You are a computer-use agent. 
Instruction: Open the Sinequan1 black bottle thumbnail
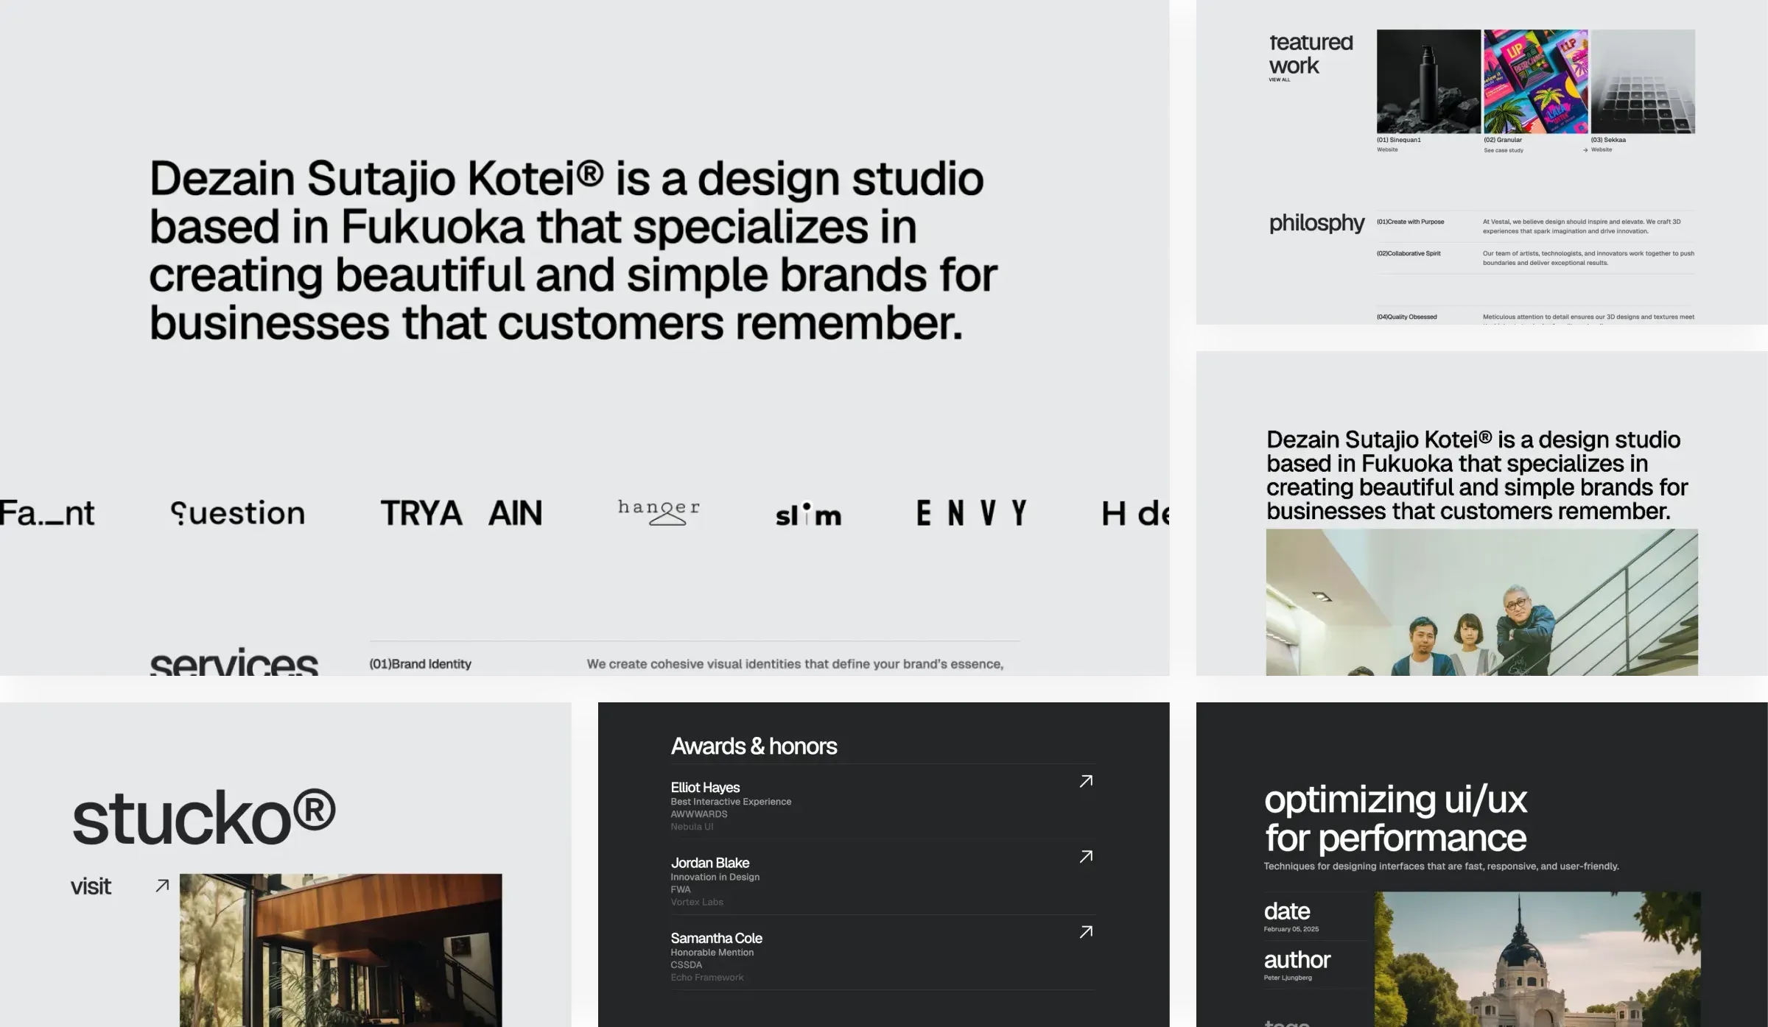click(x=1428, y=81)
